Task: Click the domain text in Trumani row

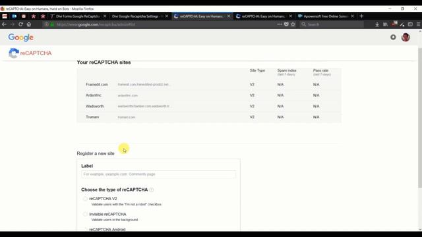Action: coord(126,117)
